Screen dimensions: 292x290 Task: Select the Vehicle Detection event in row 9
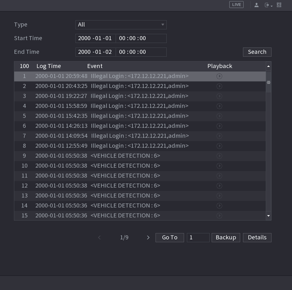point(125,156)
